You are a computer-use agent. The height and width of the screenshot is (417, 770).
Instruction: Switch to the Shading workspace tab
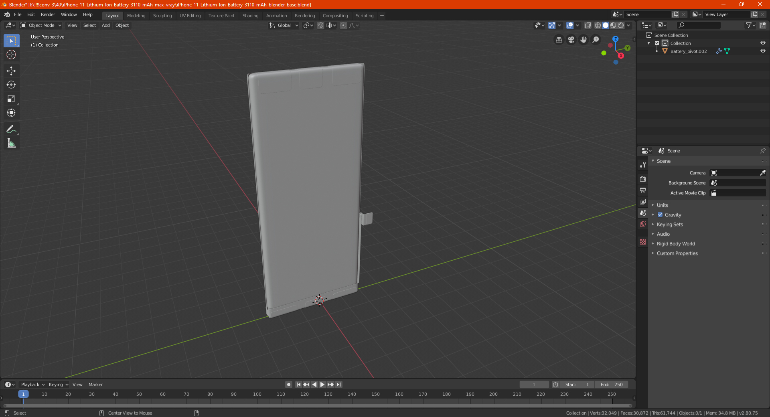(250, 16)
